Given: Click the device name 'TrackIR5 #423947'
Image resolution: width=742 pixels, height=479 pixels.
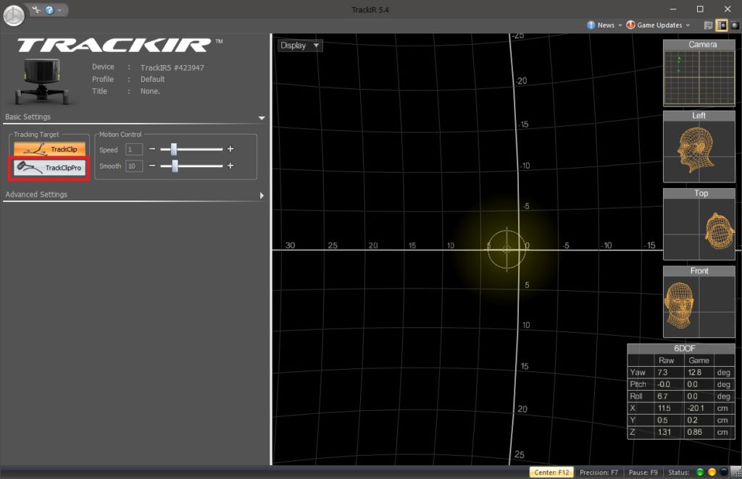Looking at the screenshot, I should pyautogui.click(x=172, y=67).
